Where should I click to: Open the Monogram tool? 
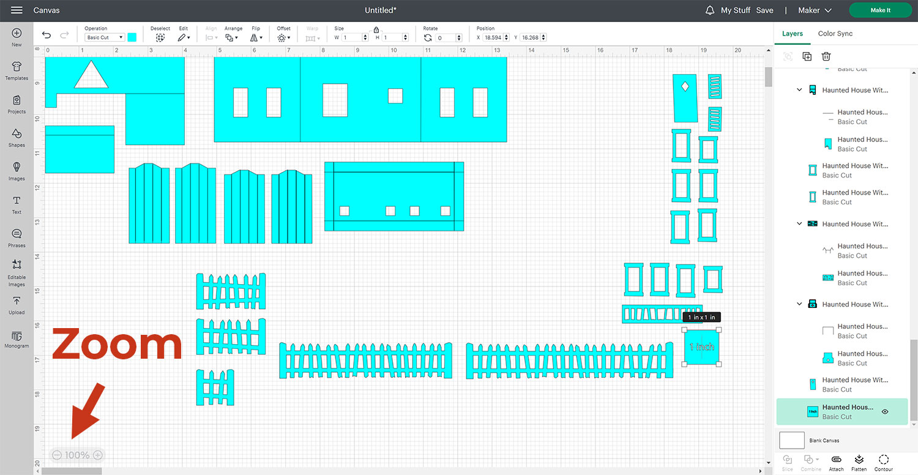click(x=17, y=338)
